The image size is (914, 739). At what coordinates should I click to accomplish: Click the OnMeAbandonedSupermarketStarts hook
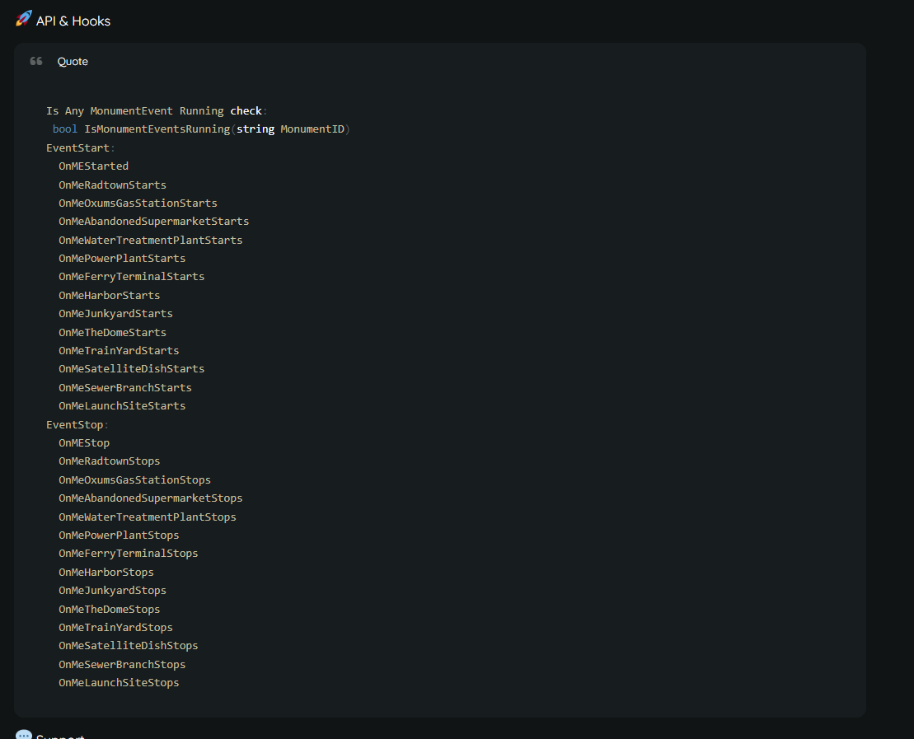coord(154,222)
